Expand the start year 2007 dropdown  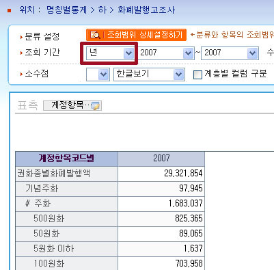point(166,53)
